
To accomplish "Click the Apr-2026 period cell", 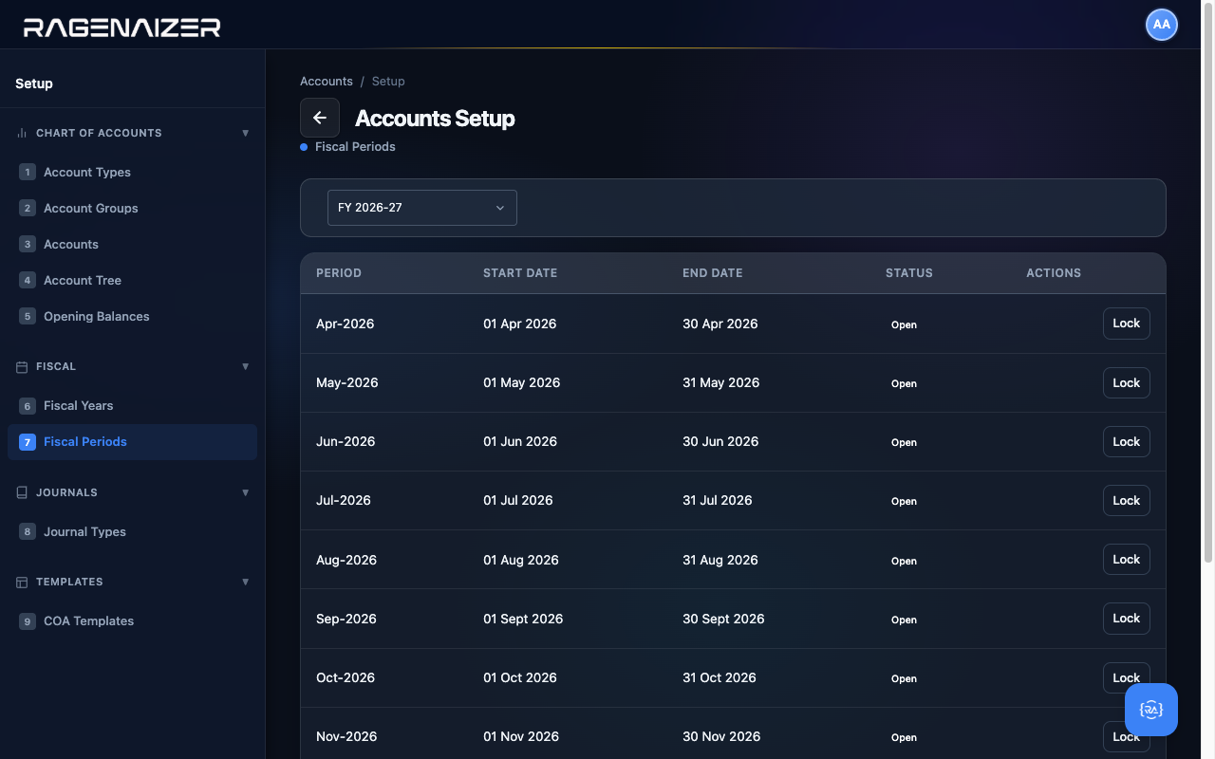I will point(346,324).
